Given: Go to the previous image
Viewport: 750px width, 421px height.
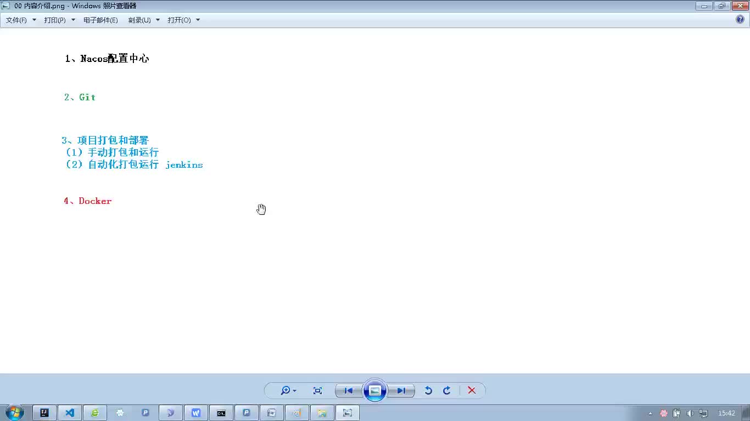Looking at the screenshot, I should point(349,390).
